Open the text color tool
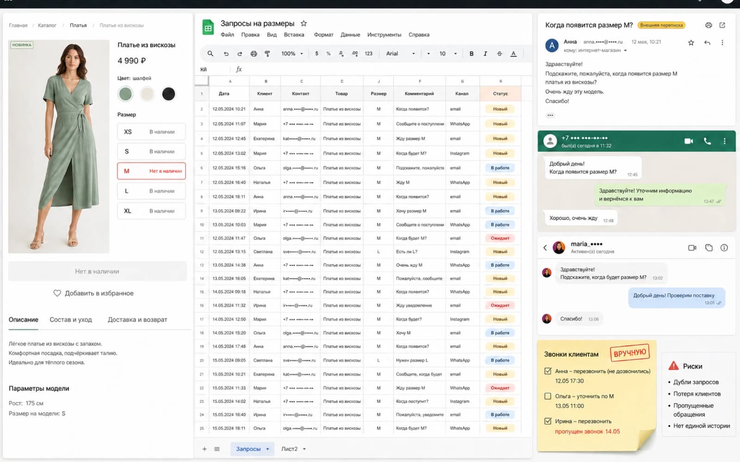 coord(513,54)
